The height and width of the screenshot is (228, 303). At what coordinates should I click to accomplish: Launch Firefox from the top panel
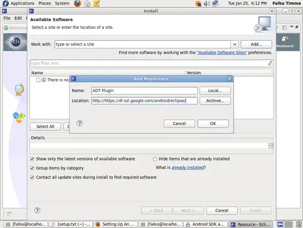[78, 3]
